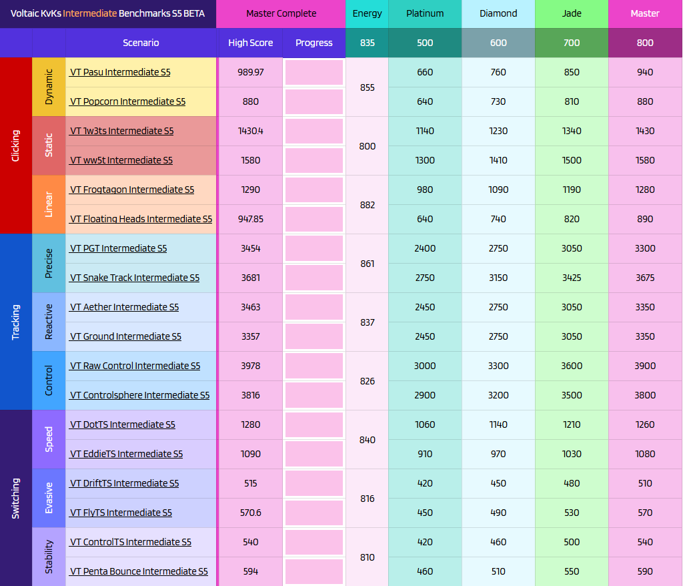
Task: Select the Tracking category label
Action: 16,322
